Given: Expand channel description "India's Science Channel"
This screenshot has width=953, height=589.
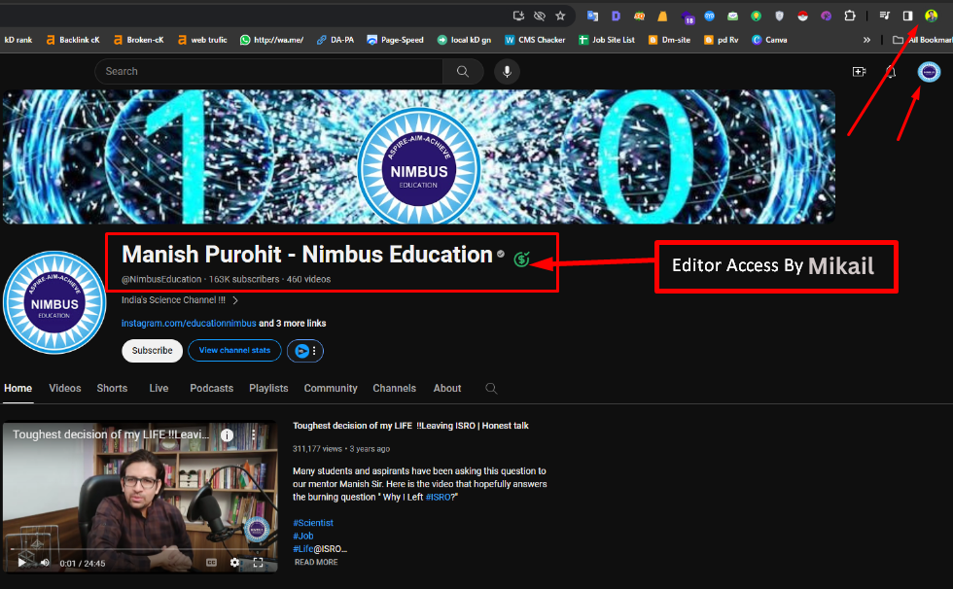Looking at the screenshot, I should tap(235, 300).
